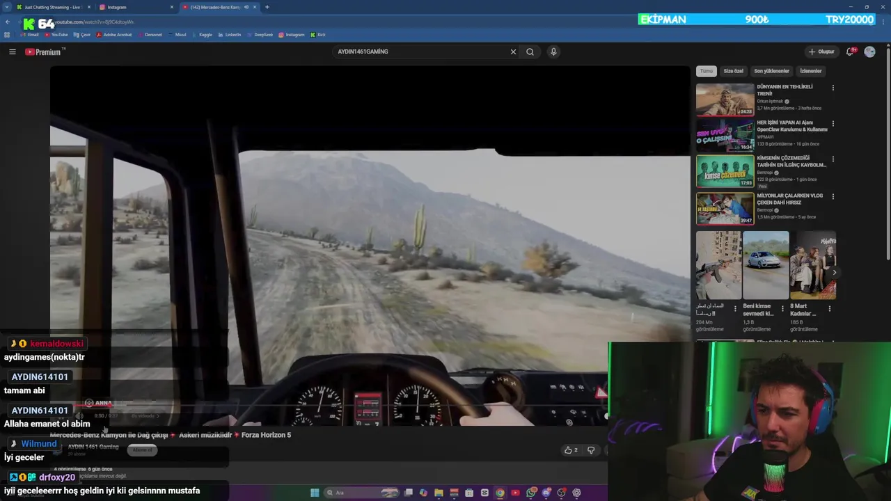Image resolution: width=891 pixels, height=501 pixels.
Task: Open DÜNYANIN EN TEHLİKELİ TRENİ video thumbnail
Action: pyautogui.click(x=725, y=100)
